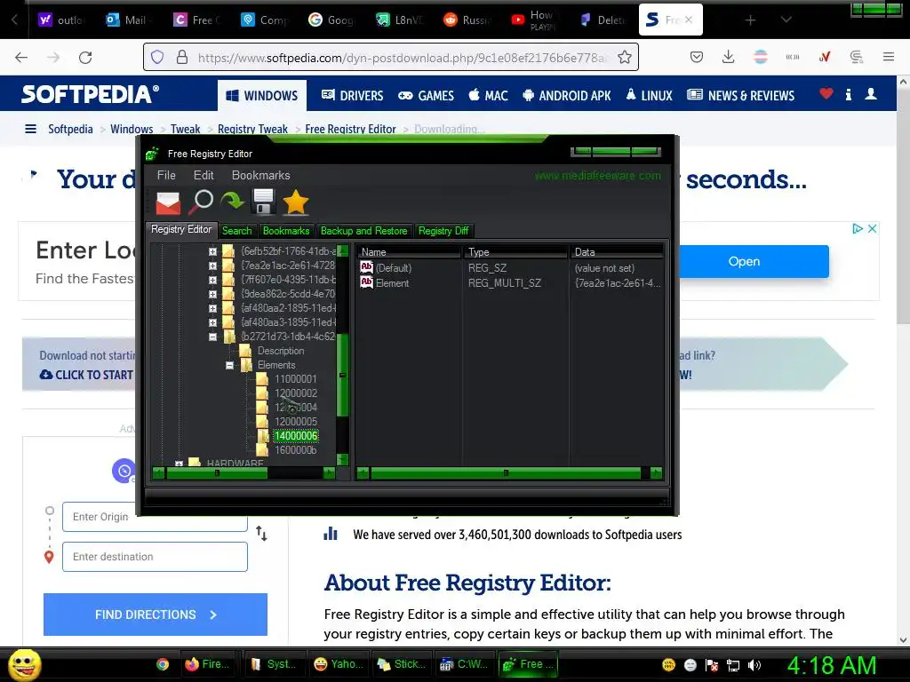Viewport: 910px width, 682px height.
Task: Click the Type column header
Action: pos(515,251)
